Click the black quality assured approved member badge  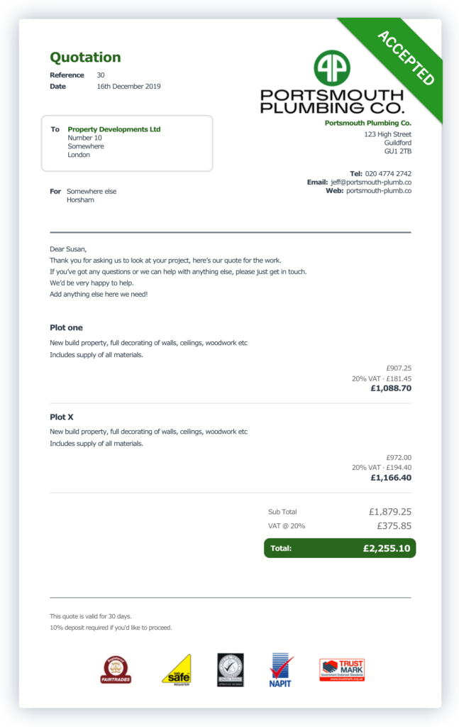pos(230,670)
